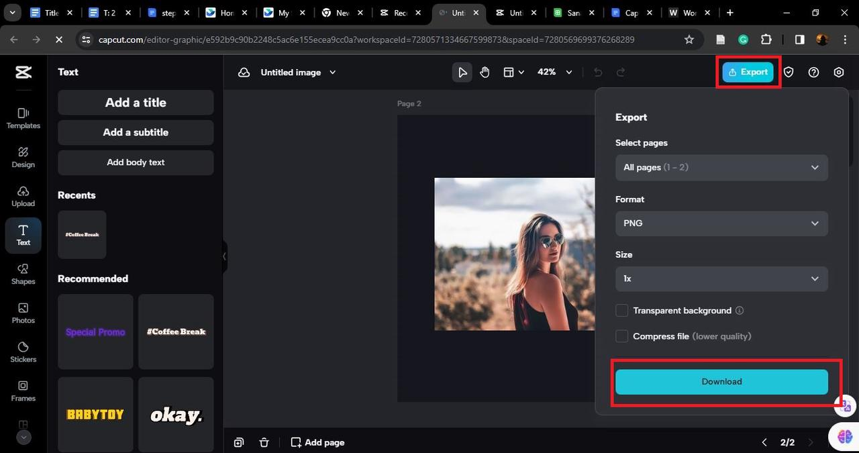This screenshot has height=453, width=859.
Task: Open Grammarly extension icon
Action: click(x=743, y=40)
